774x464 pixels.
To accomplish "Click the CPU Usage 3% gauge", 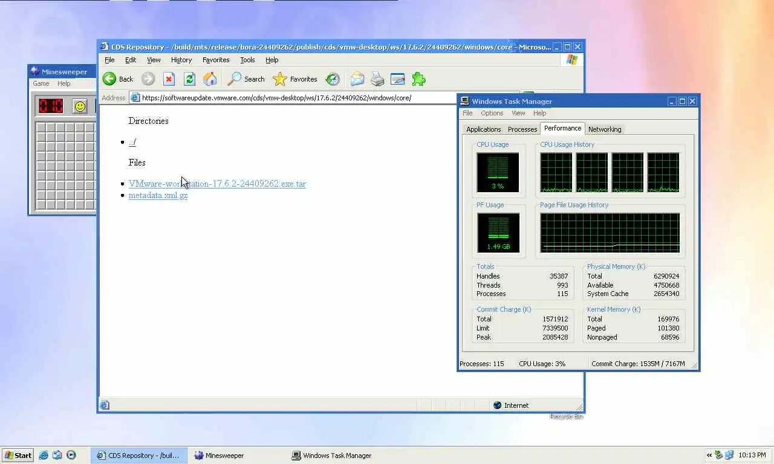I will (x=498, y=172).
